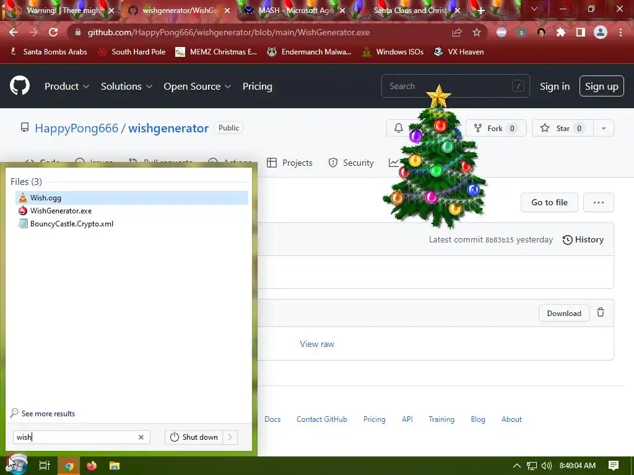Image resolution: width=634 pixels, height=475 pixels.
Task: Click the notifications bell icon
Action: click(x=398, y=128)
